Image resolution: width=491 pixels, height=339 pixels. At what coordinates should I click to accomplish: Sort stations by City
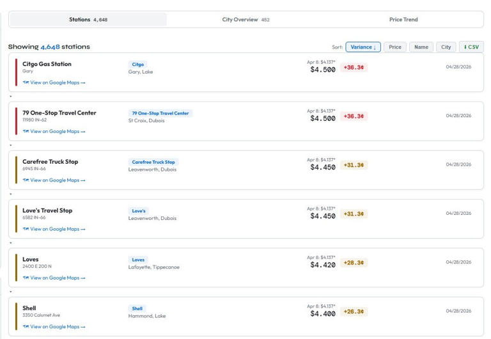coord(446,47)
